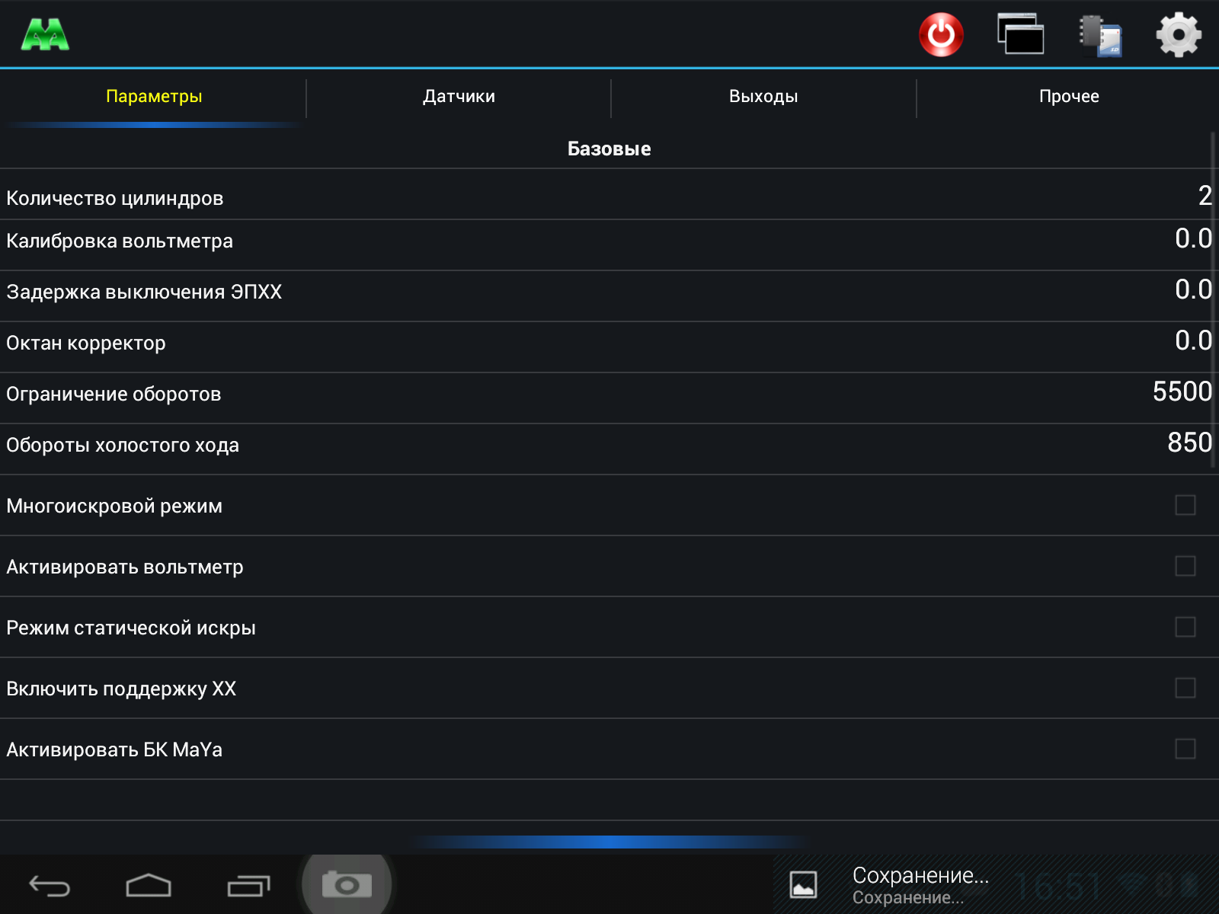The image size is (1219, 914).
Task: Open the gear settings icon
Action: pos(1179,34)
